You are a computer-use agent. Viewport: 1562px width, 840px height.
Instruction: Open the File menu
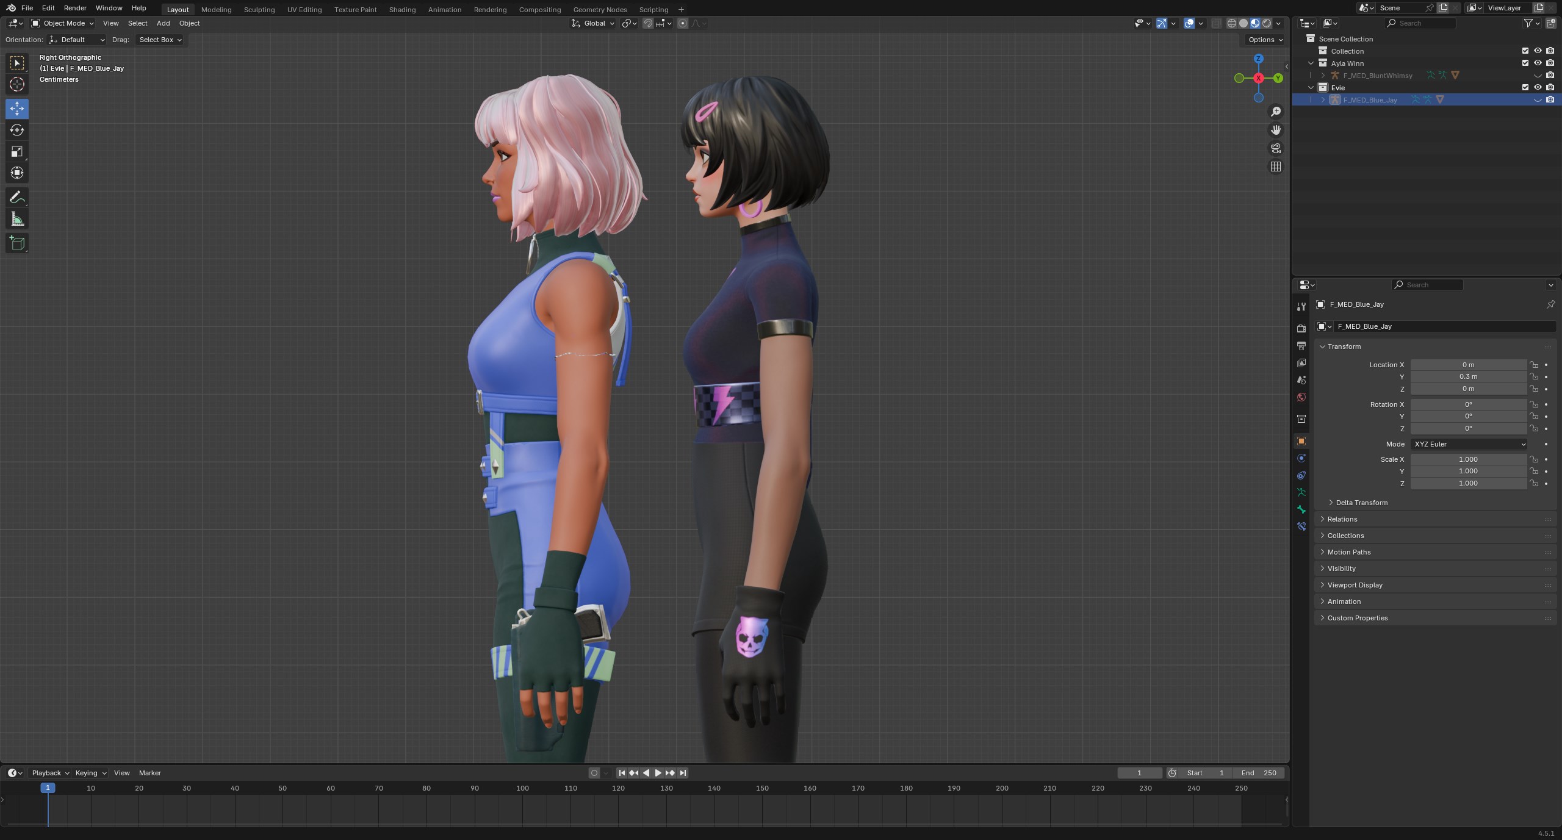tap(27, 8)
